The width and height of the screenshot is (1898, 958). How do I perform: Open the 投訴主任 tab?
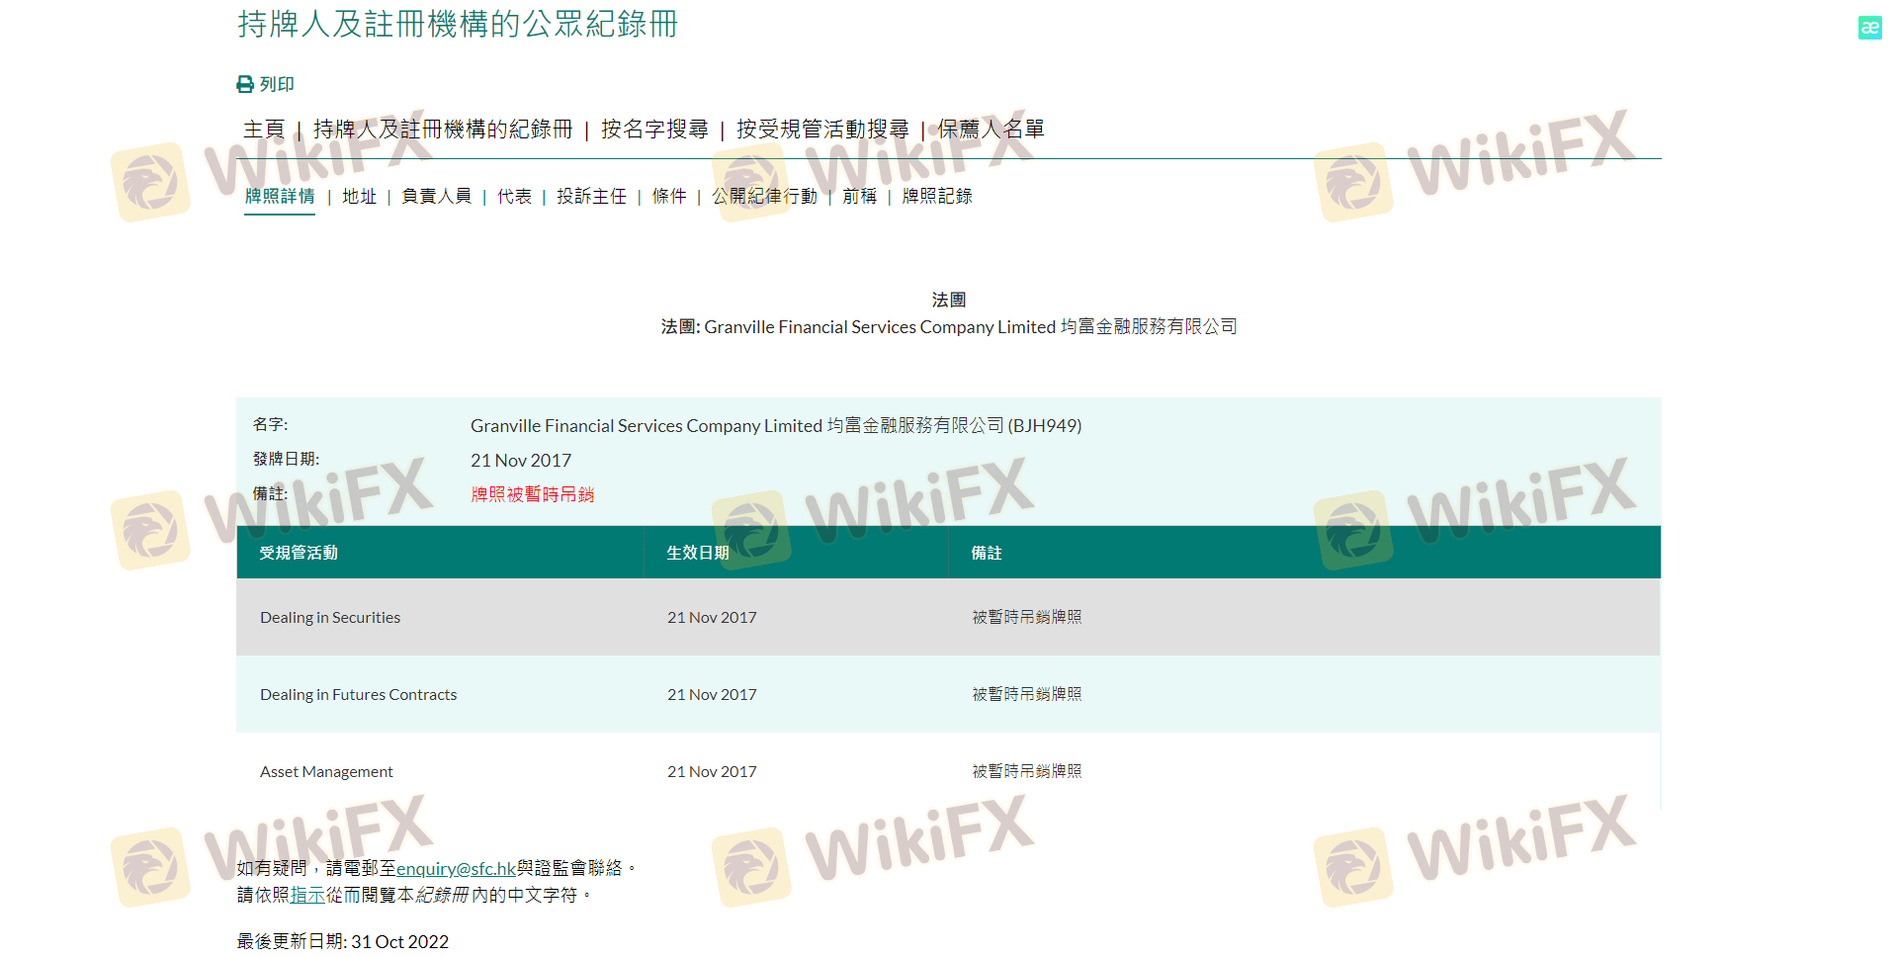591,197
